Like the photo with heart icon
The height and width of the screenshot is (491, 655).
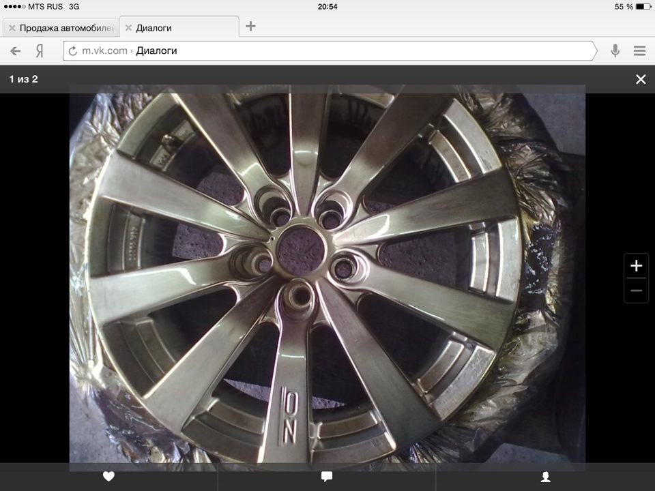(x=108, y=477)
